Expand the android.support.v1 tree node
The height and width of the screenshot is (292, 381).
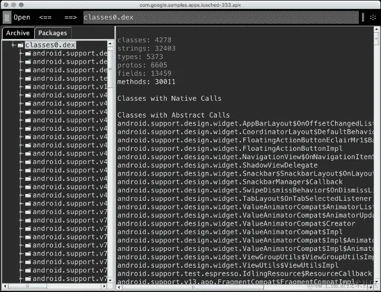point(22,86)
